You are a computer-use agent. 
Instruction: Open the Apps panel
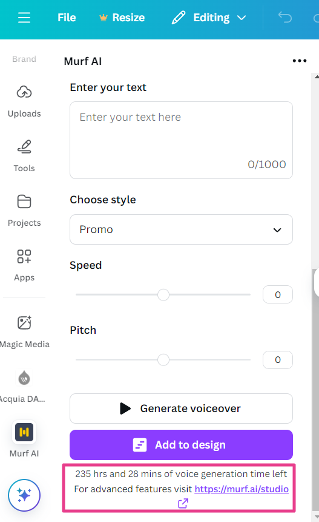click(24, 265)
